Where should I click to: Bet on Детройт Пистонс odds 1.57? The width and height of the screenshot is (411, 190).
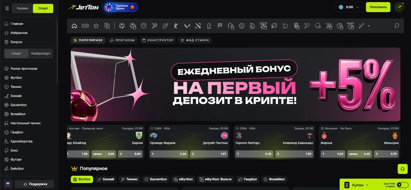pyautogui.click(x=209, y=154)
